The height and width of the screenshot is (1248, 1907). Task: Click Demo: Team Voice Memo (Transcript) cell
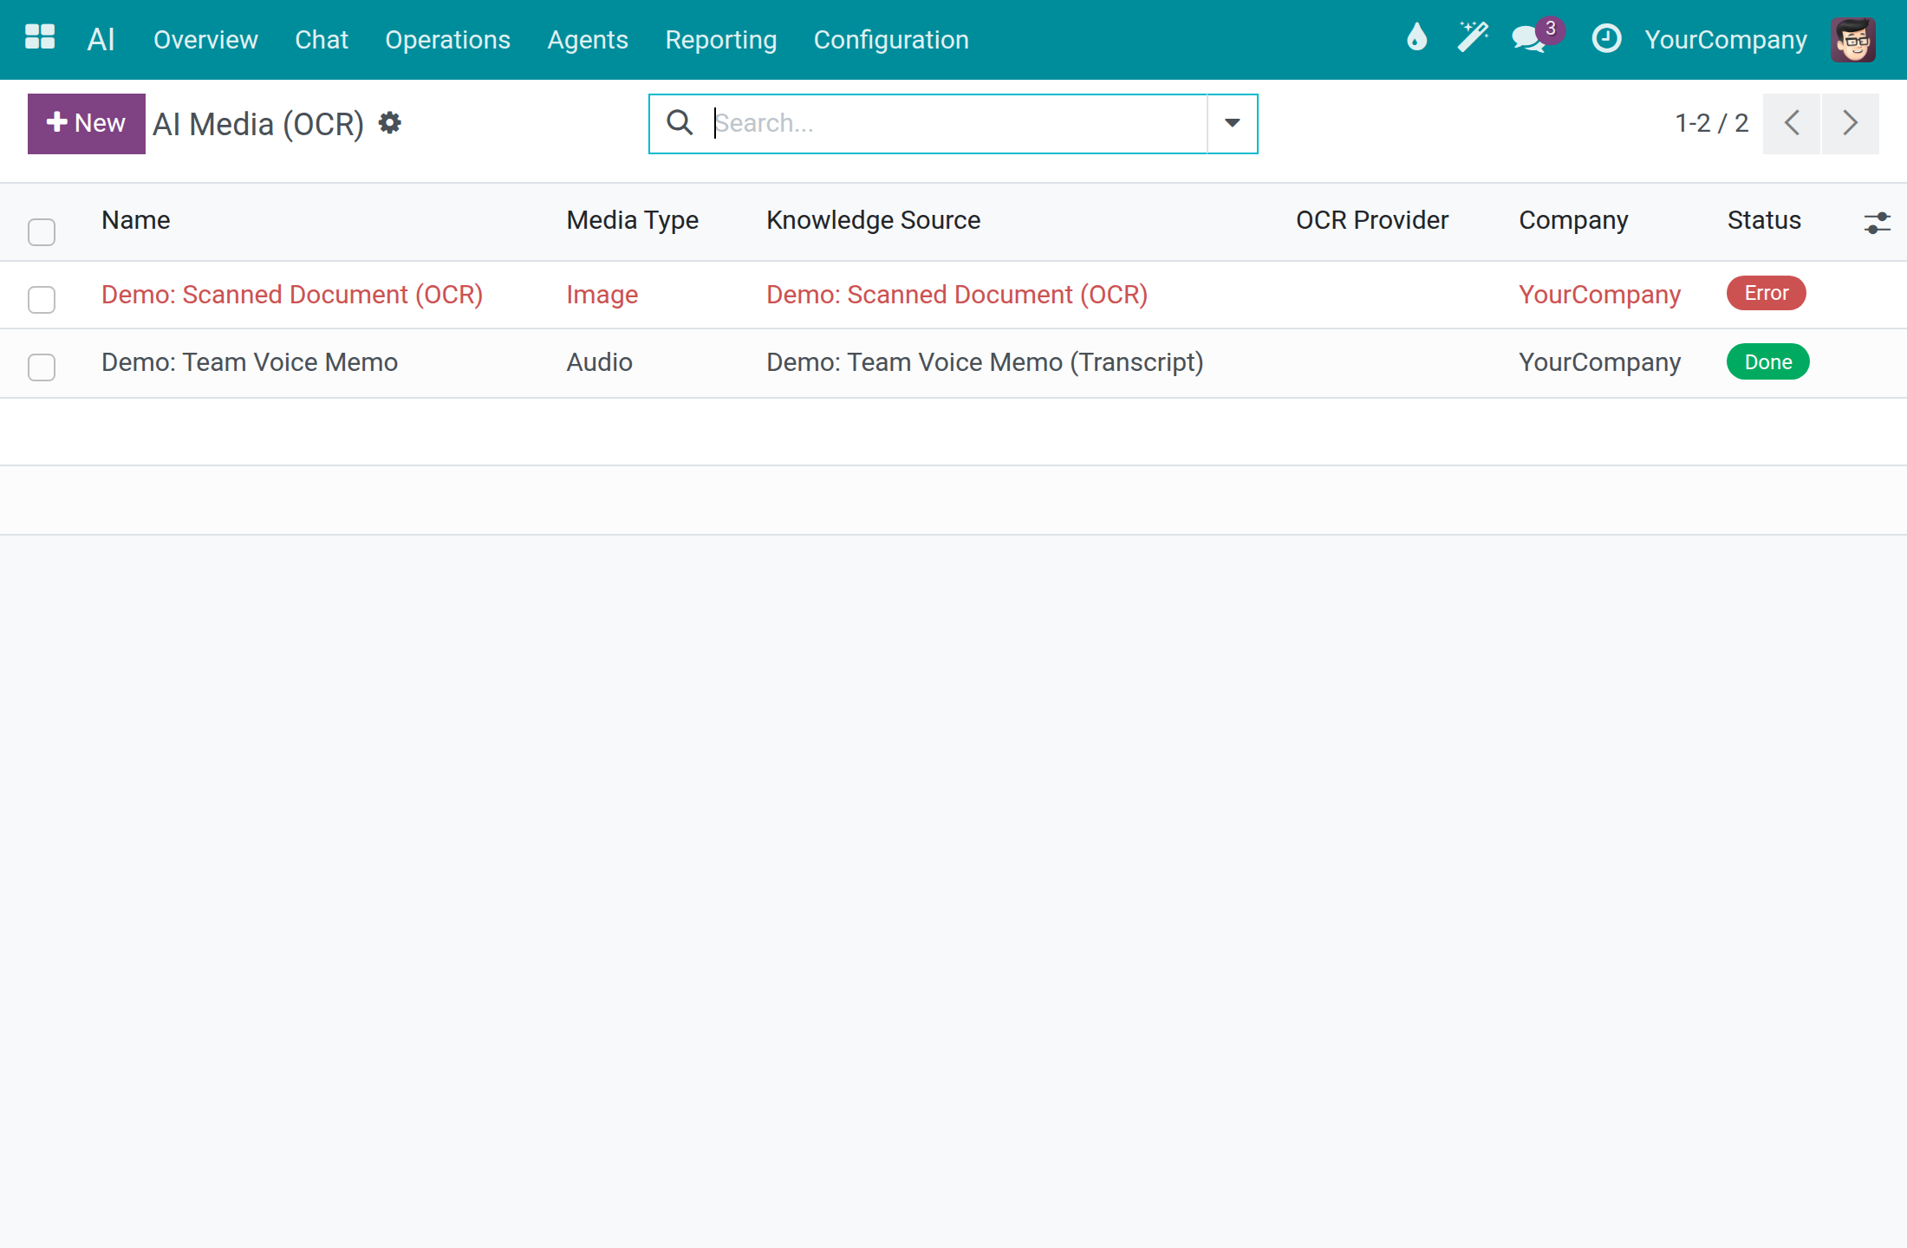[985, 362]
